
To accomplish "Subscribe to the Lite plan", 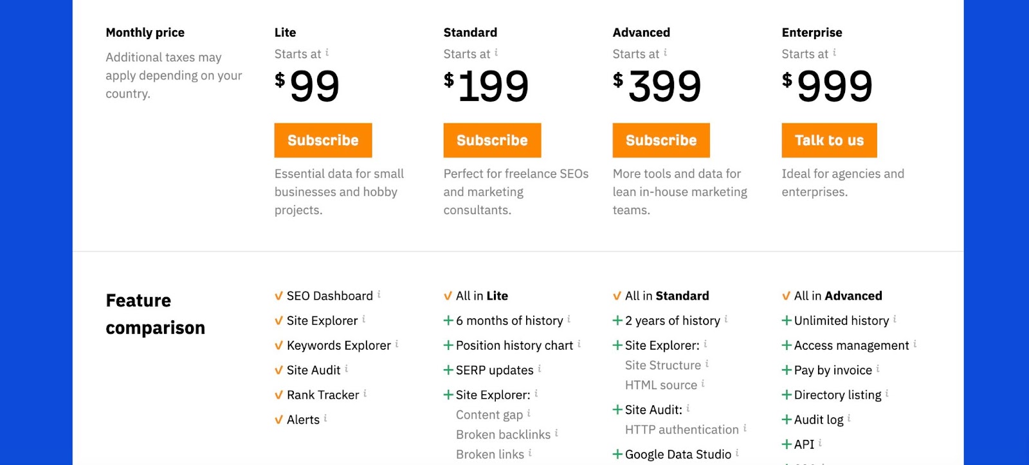I will coord(323,140).
